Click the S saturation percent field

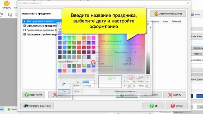coord(130,82)
